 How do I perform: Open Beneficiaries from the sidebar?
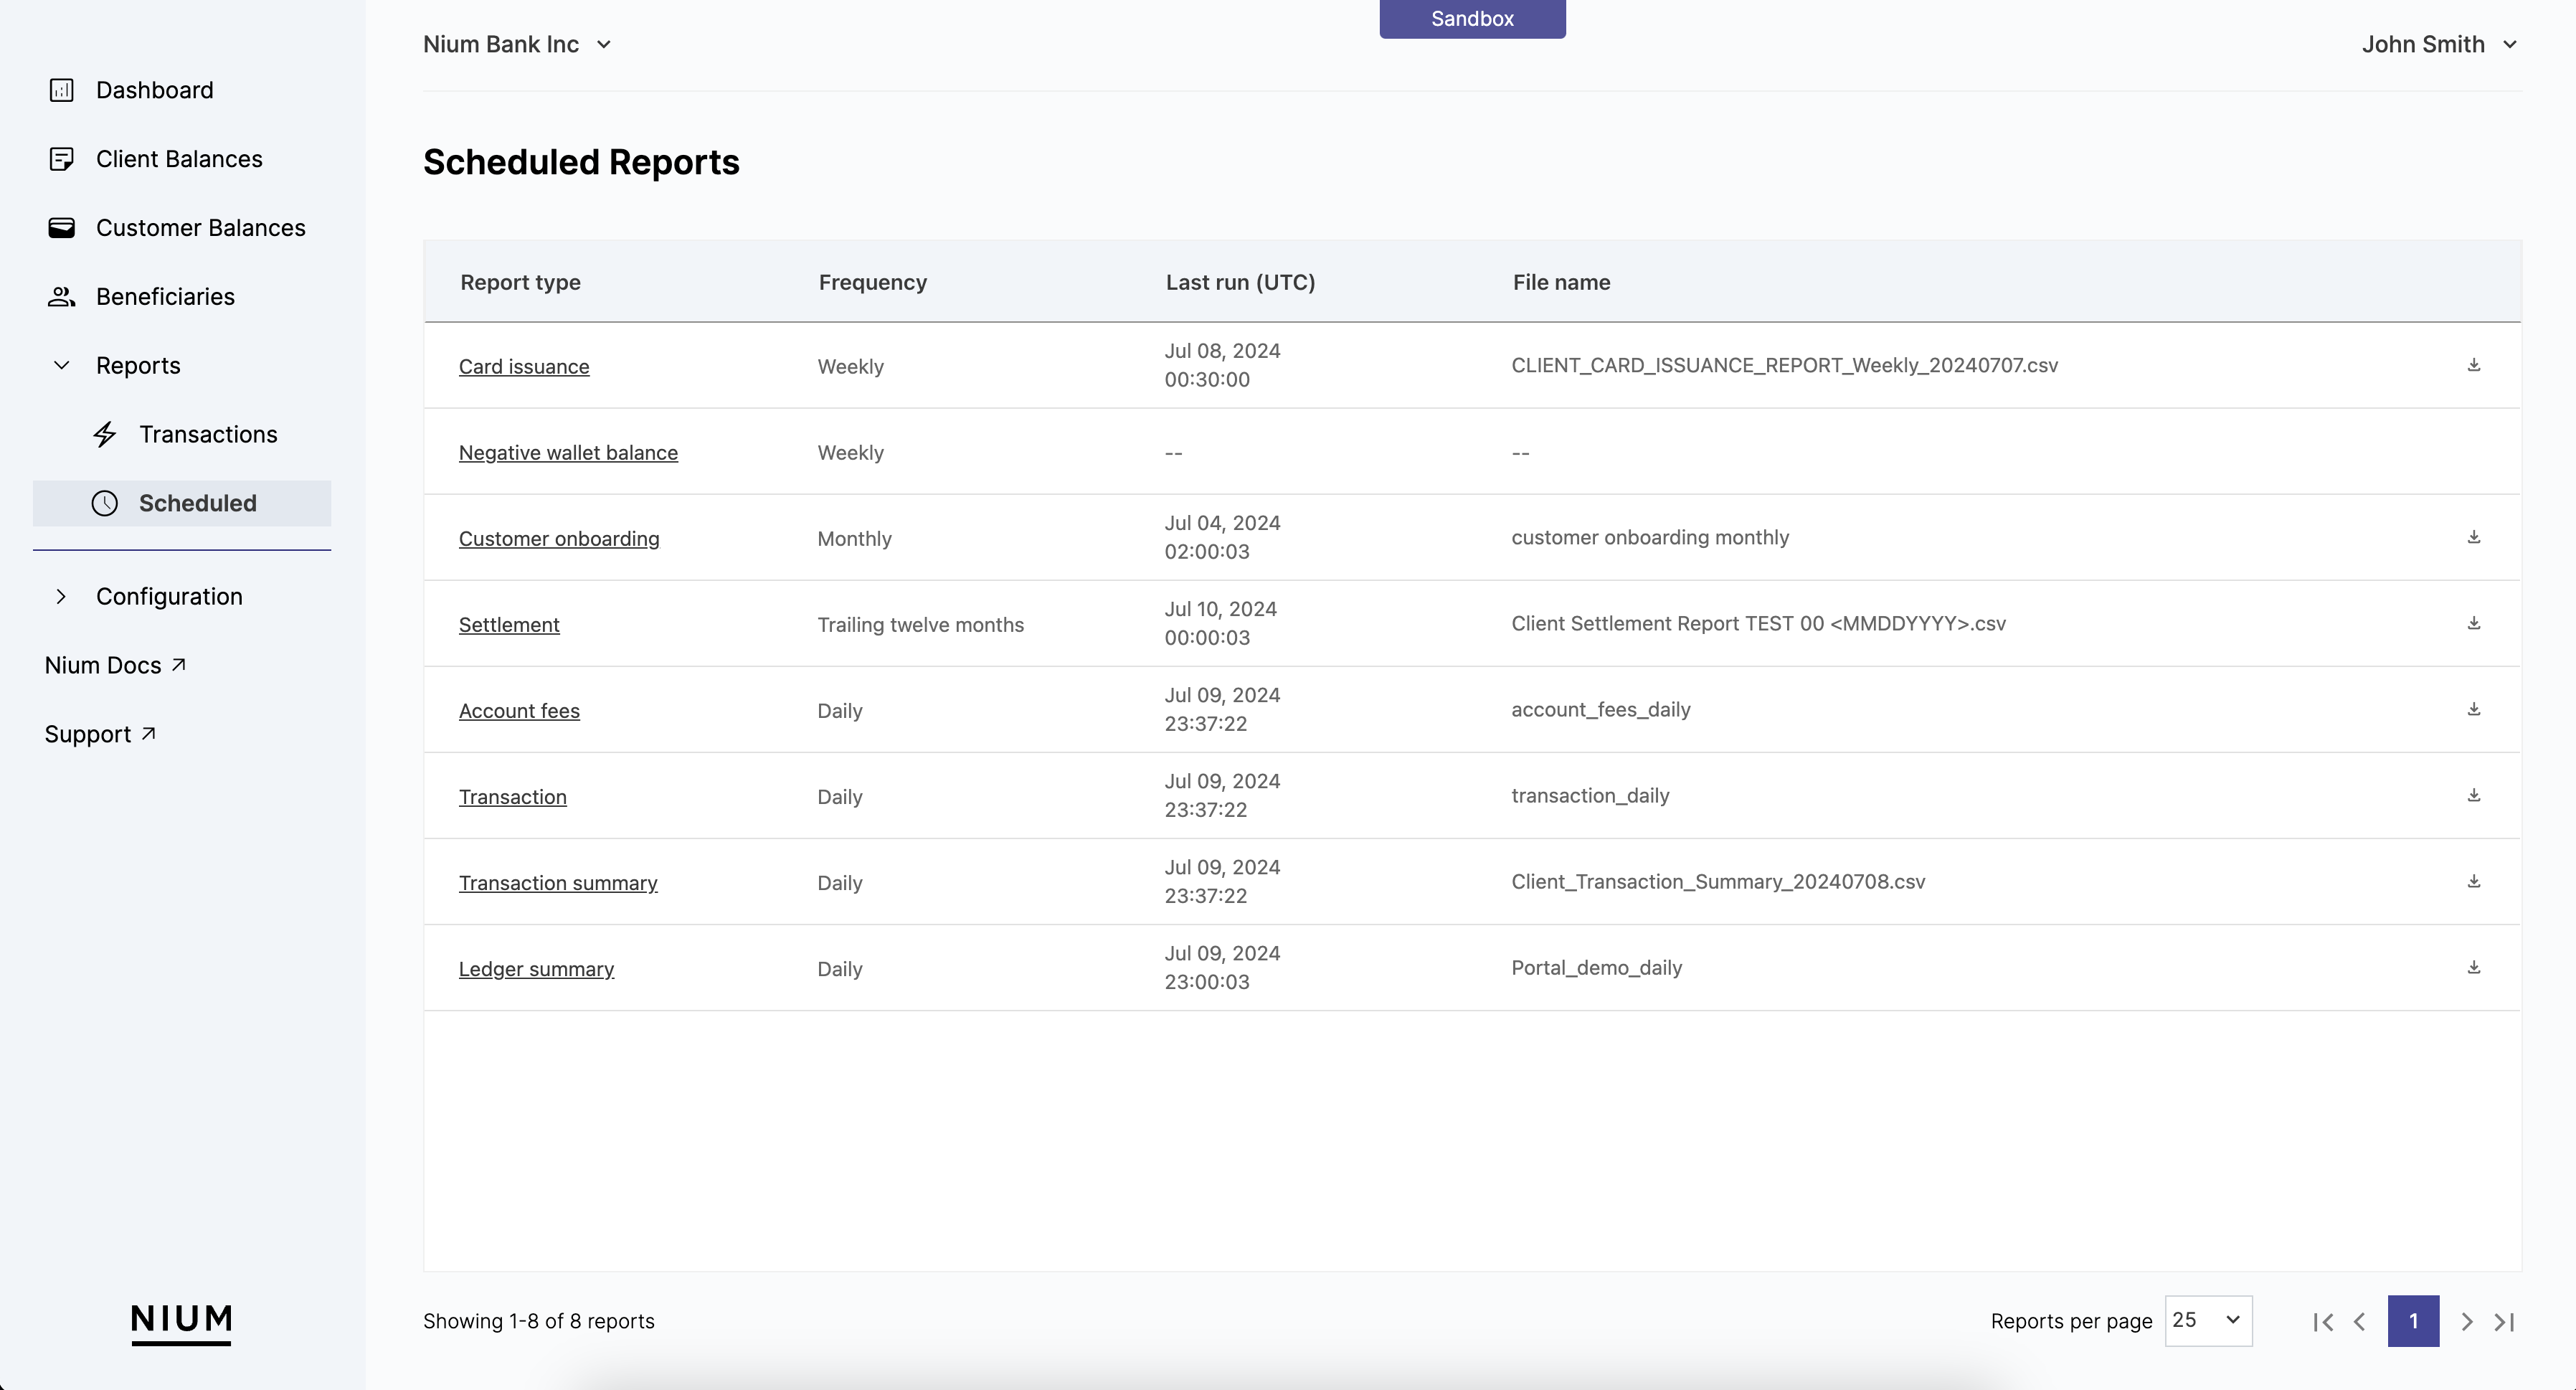[165, 297]
